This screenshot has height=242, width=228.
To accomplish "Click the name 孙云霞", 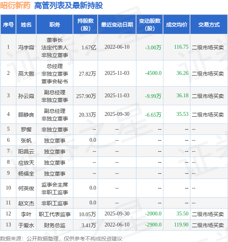I will 26,96.
